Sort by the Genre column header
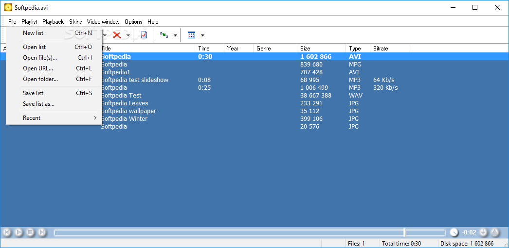The width and height of the screenshot is (509, 248). (x=275, y=49)
